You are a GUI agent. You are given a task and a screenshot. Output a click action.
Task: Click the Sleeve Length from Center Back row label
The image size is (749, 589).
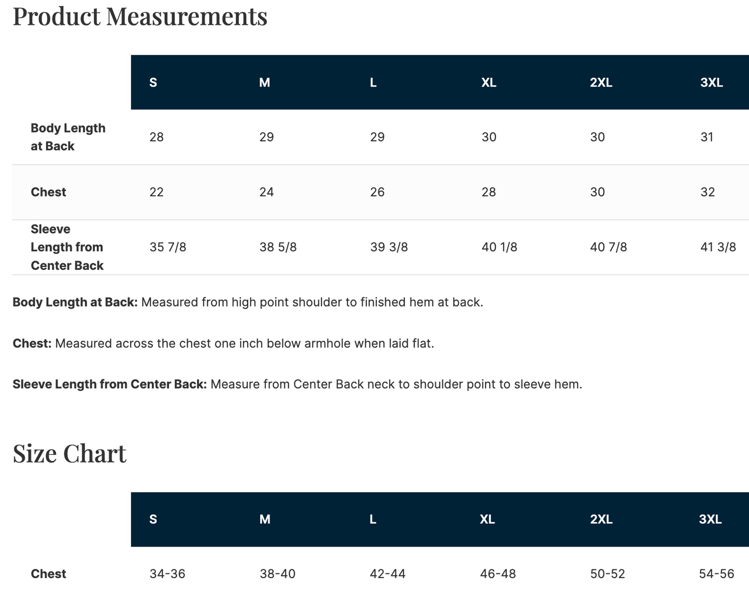pos(67,247)
